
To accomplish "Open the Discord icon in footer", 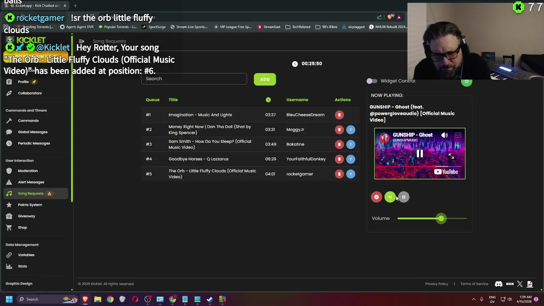I will click(499, 284).
